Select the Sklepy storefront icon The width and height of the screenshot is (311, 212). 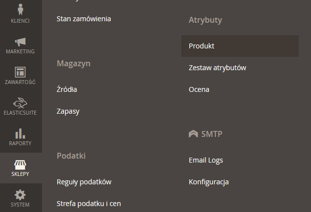[20, 165]
